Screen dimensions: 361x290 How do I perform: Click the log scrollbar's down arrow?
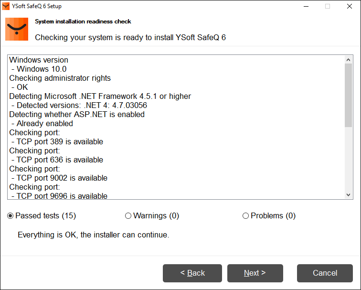(x=348, y=195)
